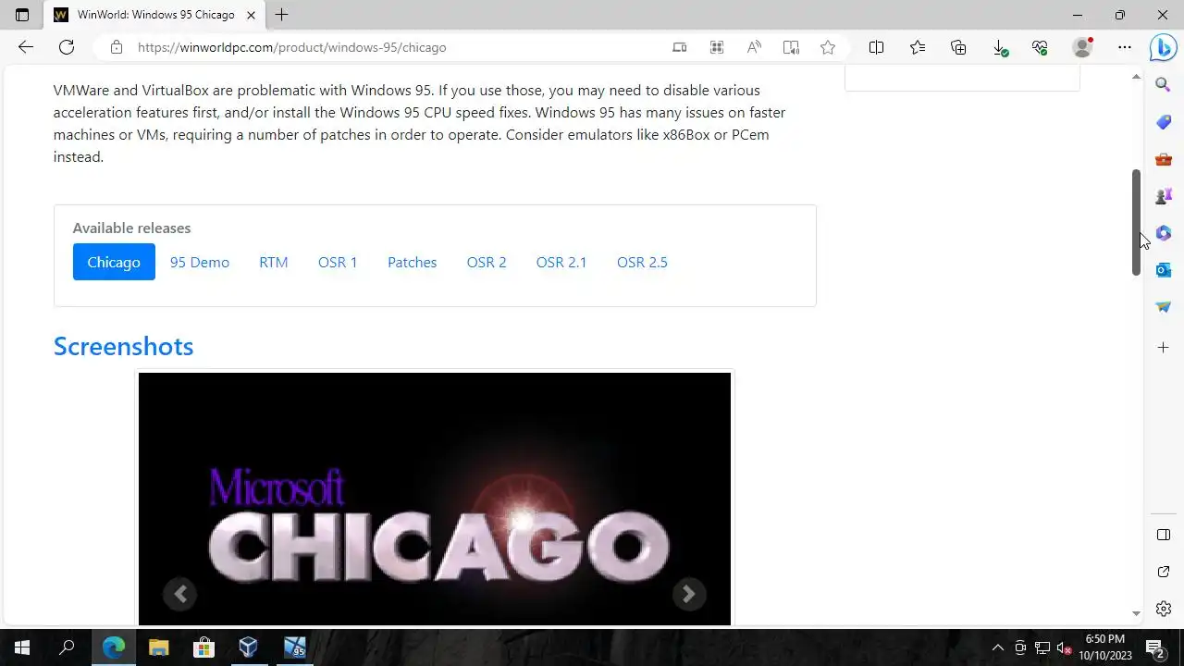Open VirtualBox from taskbar

(x=248, y=647)
